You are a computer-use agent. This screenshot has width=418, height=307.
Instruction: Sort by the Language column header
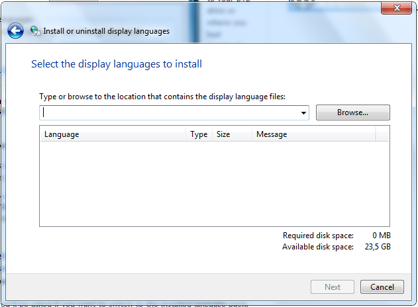click(x=113, y=134)
